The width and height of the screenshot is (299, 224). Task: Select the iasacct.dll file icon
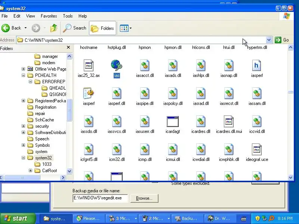point(145,65)
